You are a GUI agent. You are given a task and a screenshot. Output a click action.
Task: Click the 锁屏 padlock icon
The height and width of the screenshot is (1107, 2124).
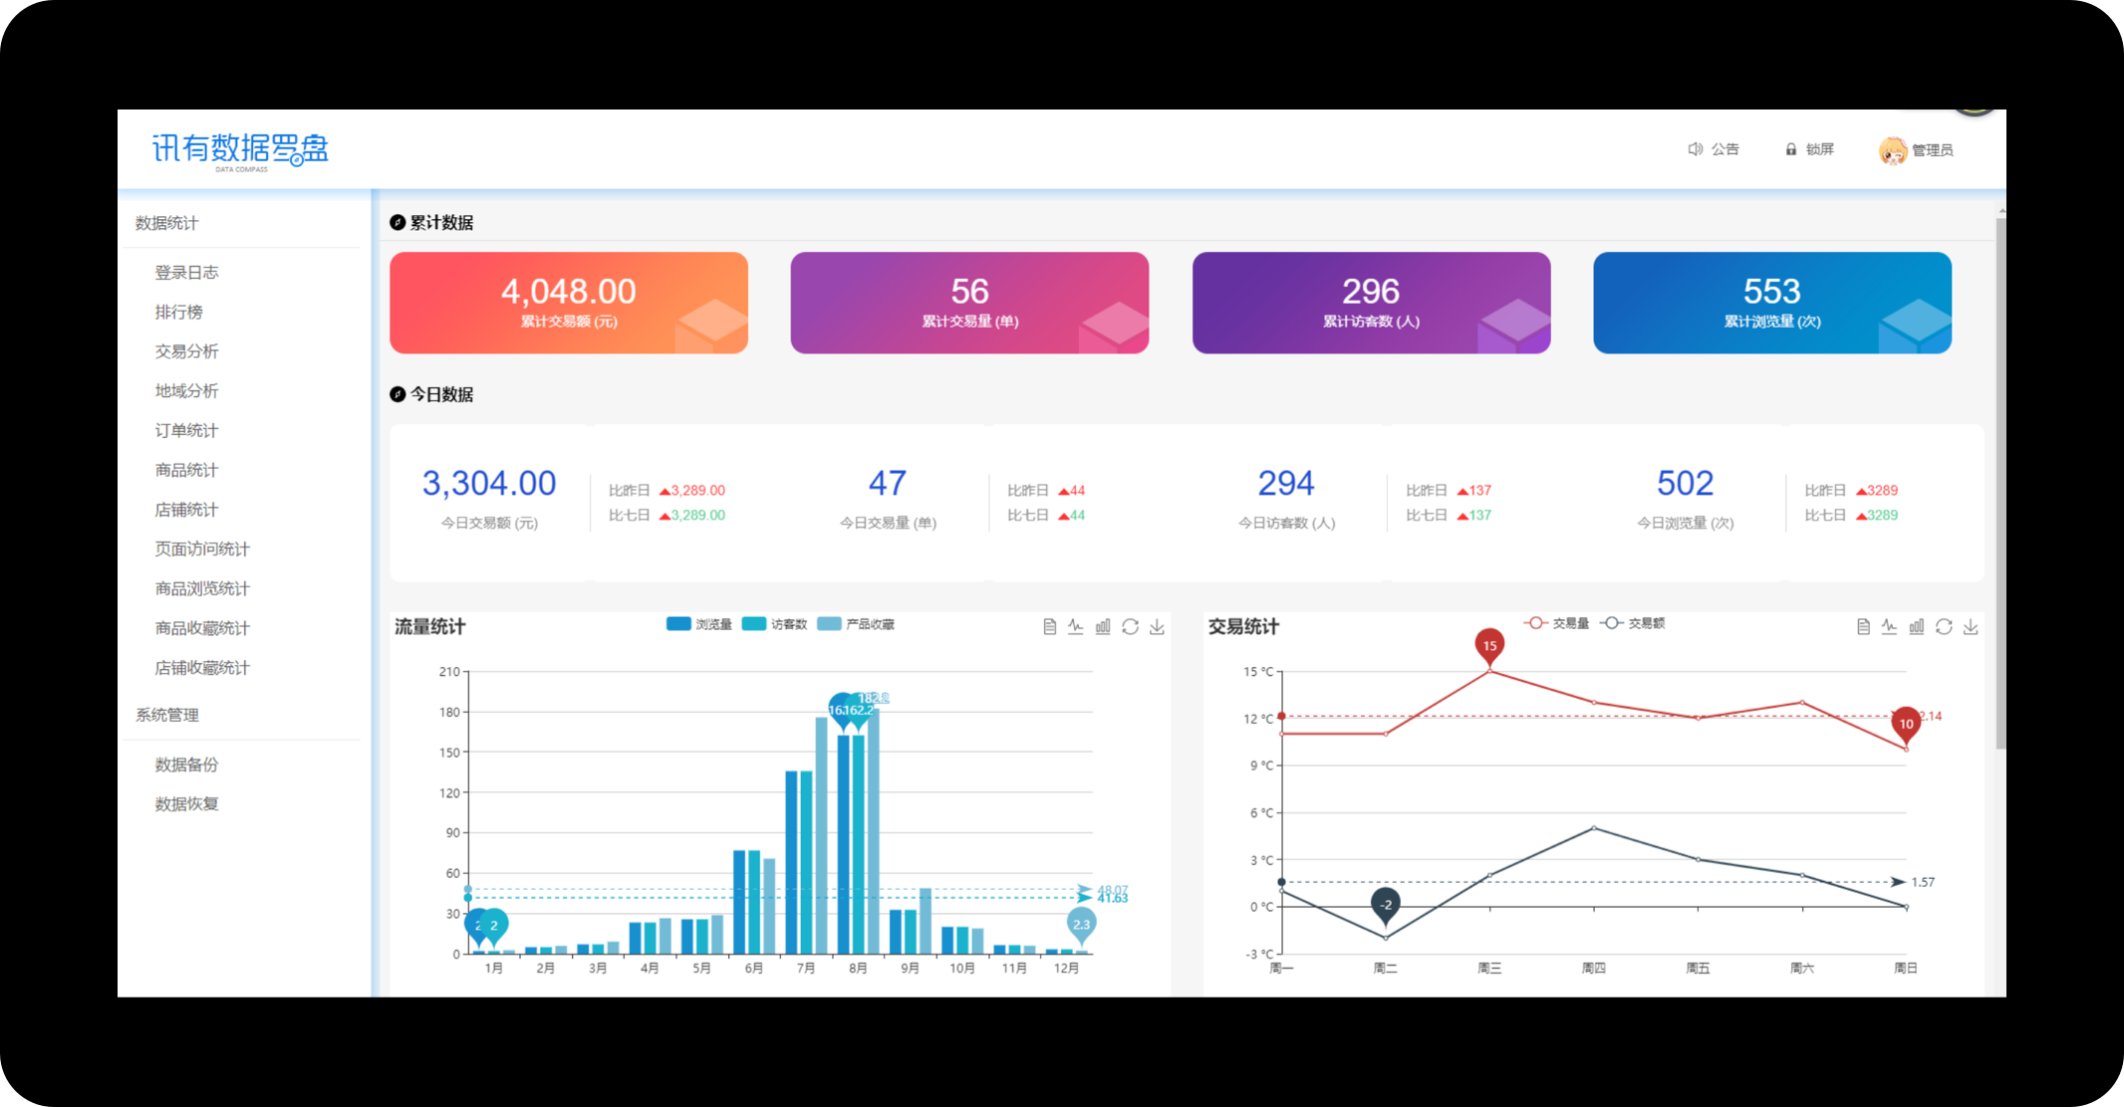coord(1791,149)
